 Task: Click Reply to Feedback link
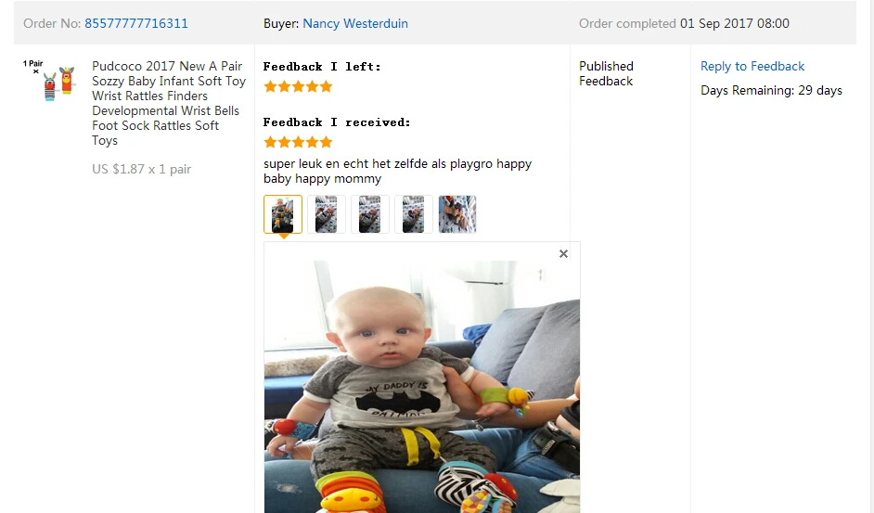(x=752, y=67)
